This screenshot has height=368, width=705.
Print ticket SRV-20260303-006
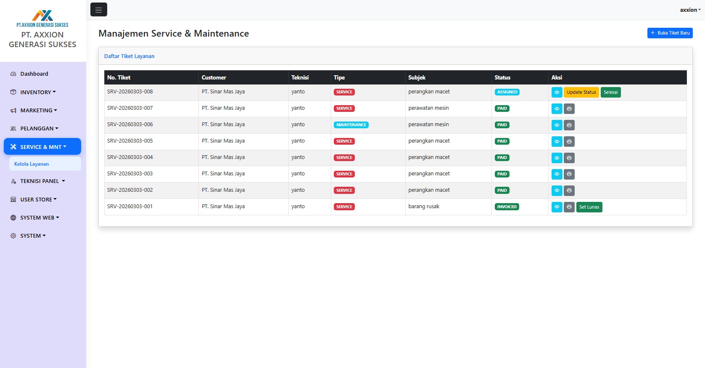point(569,125)
